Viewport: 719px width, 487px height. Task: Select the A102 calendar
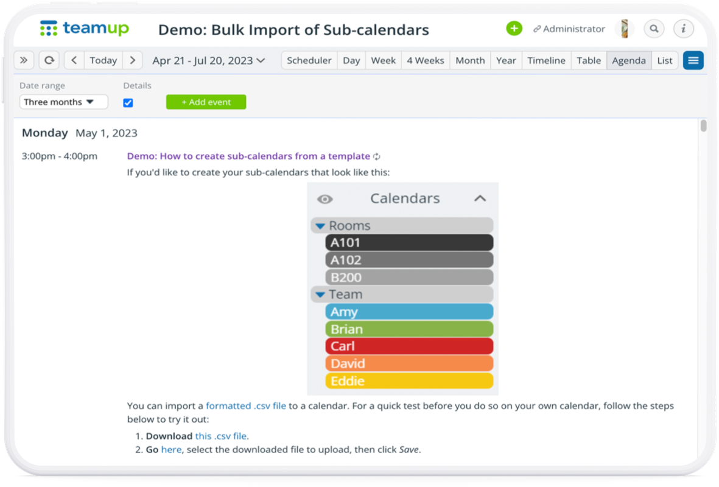click(409, 260)
